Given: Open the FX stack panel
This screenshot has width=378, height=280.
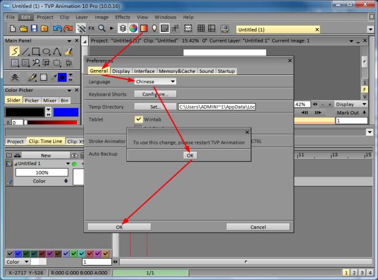Looking at the screenshot, I should click(x=91, y=29).
